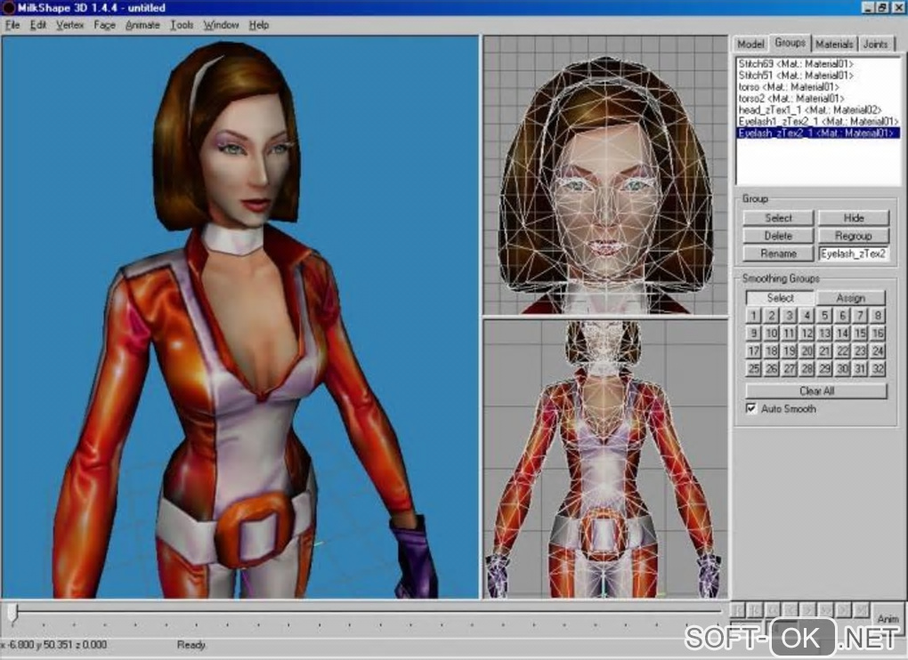
Task: Click the group name text field
Action: (854, 254)
